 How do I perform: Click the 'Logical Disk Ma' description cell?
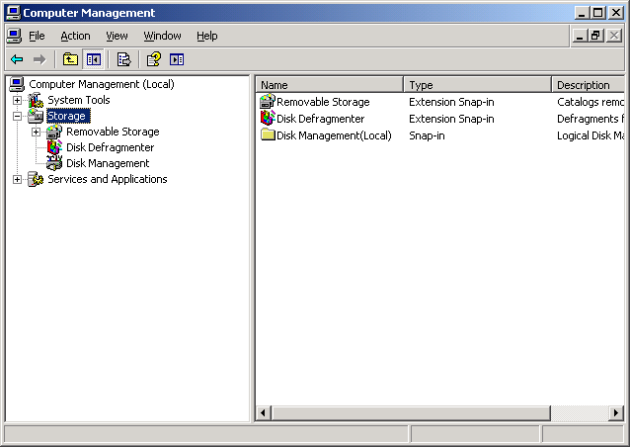click(x=591, y=135)
